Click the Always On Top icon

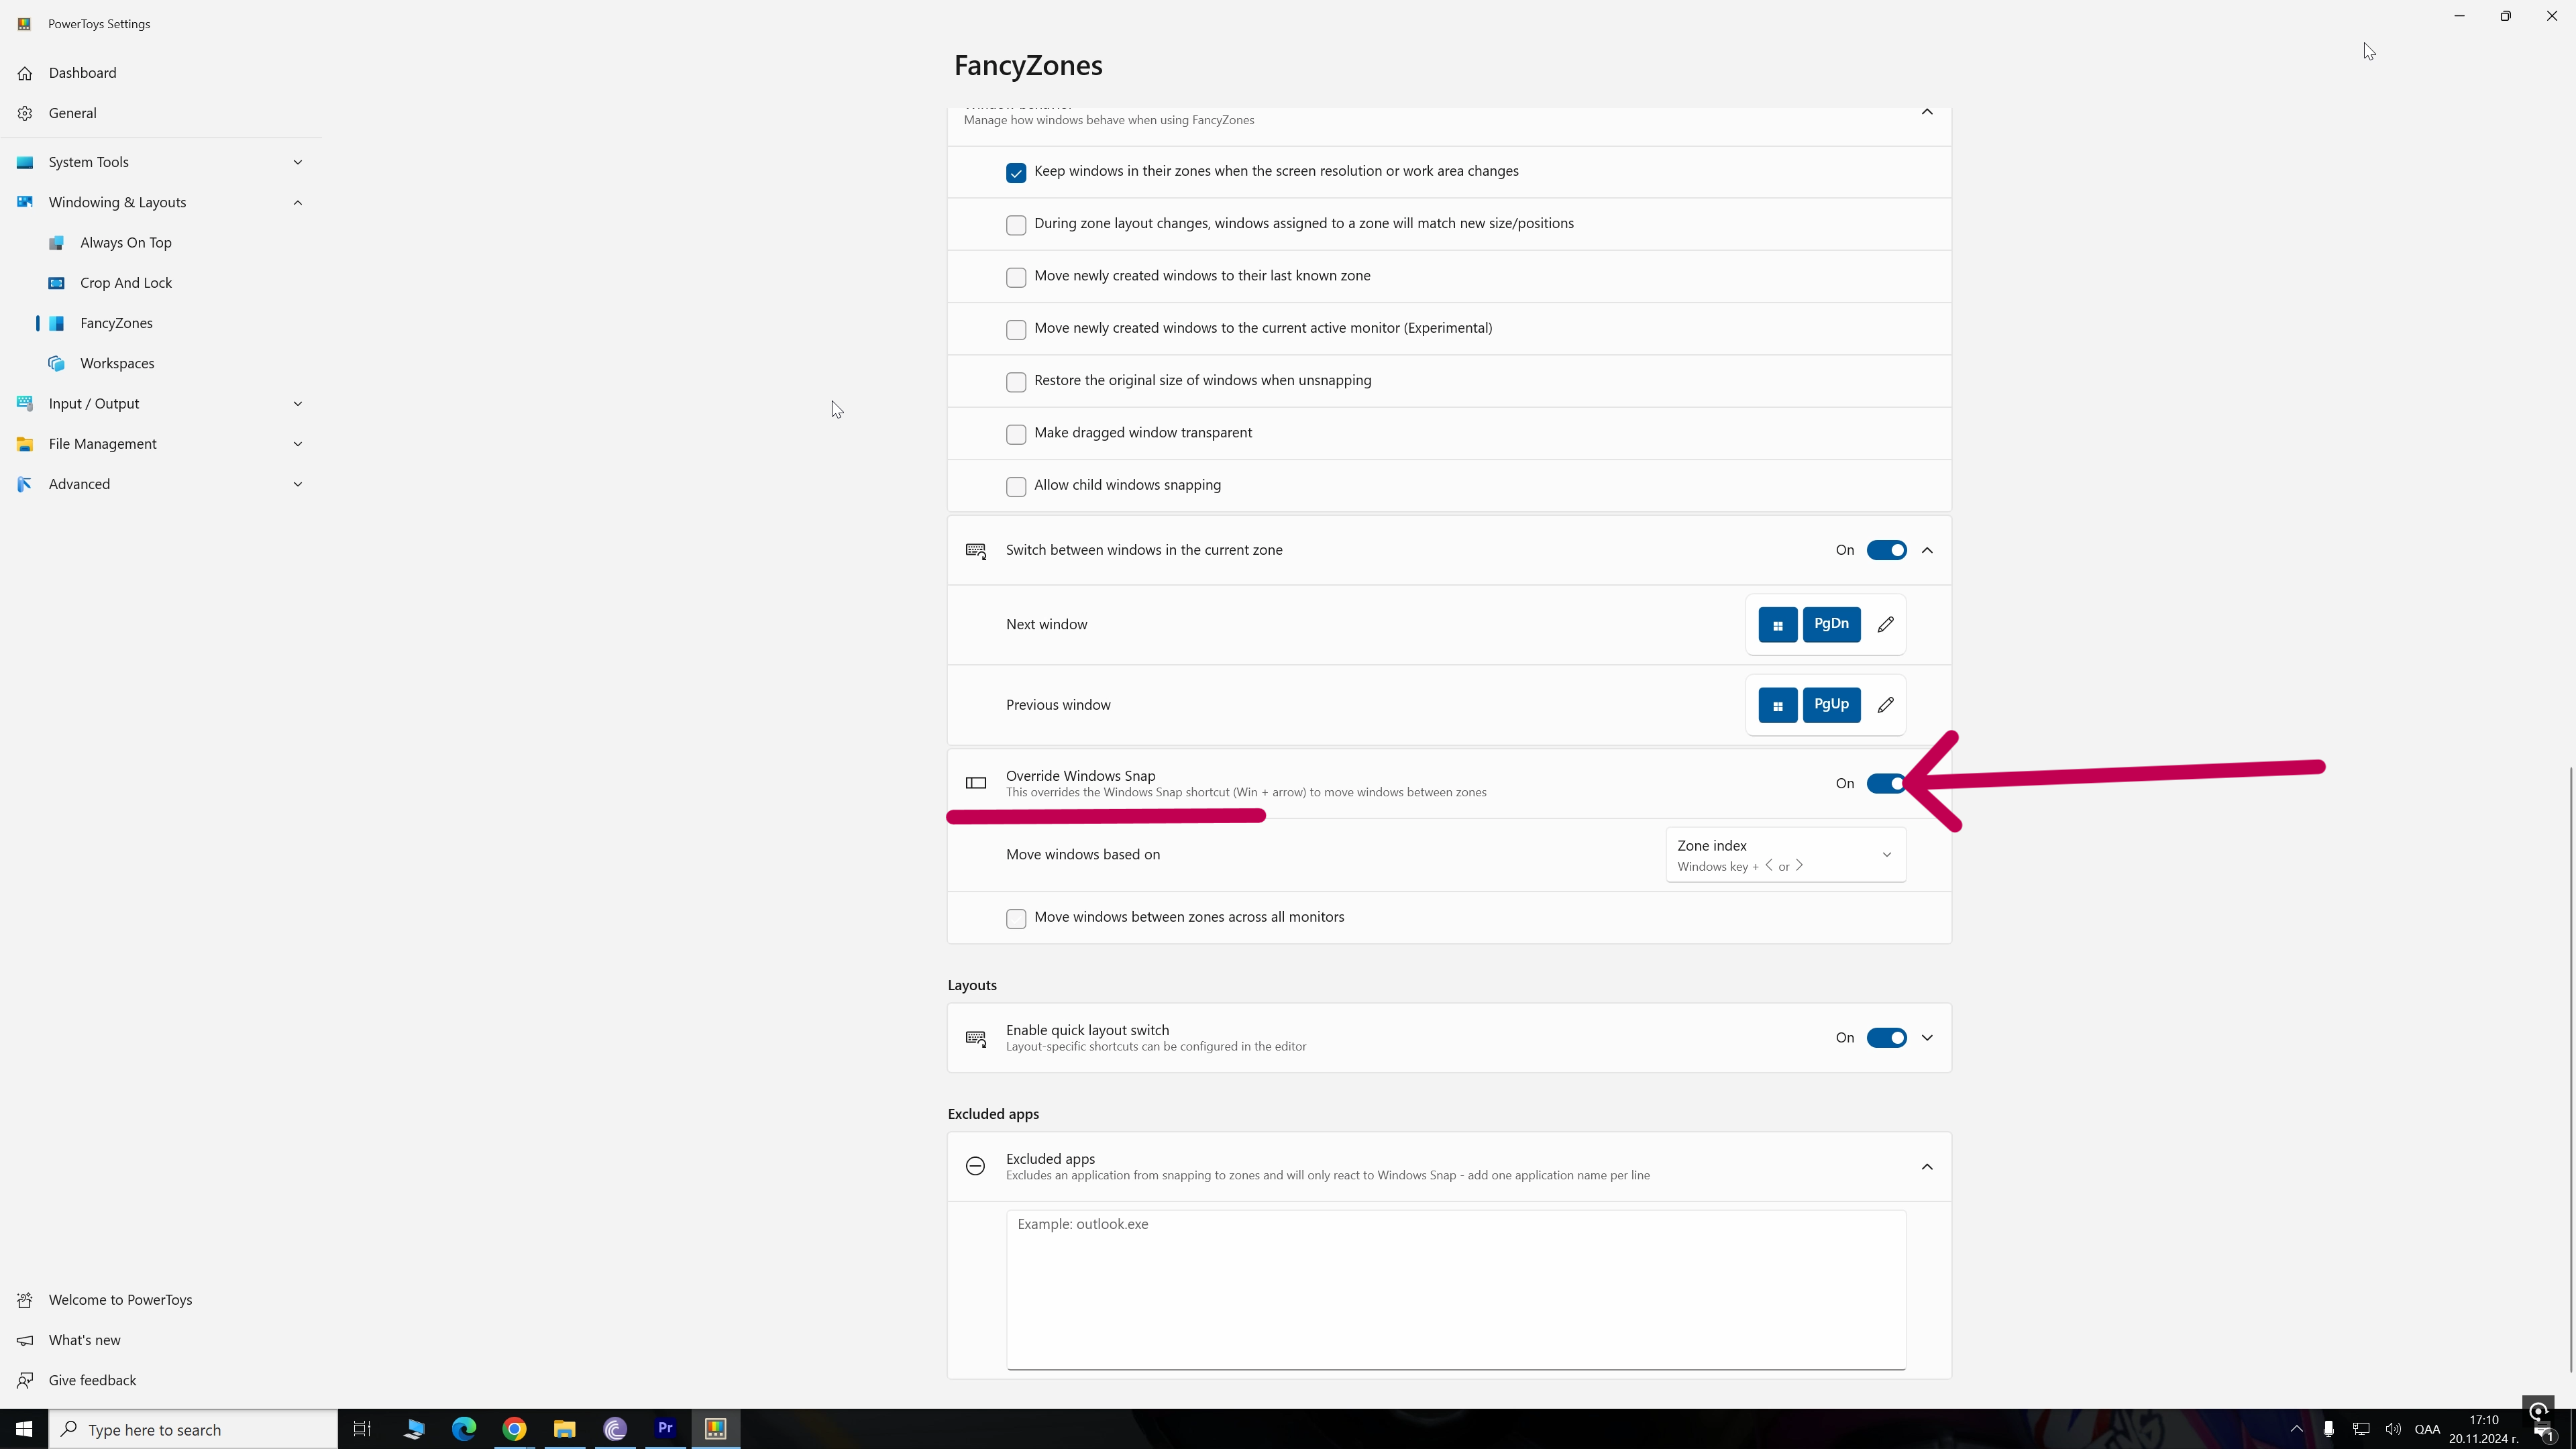(x=57, y=243)
